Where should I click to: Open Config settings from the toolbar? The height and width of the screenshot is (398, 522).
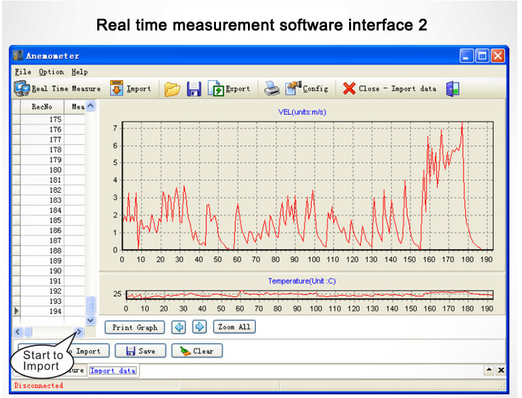294,89
